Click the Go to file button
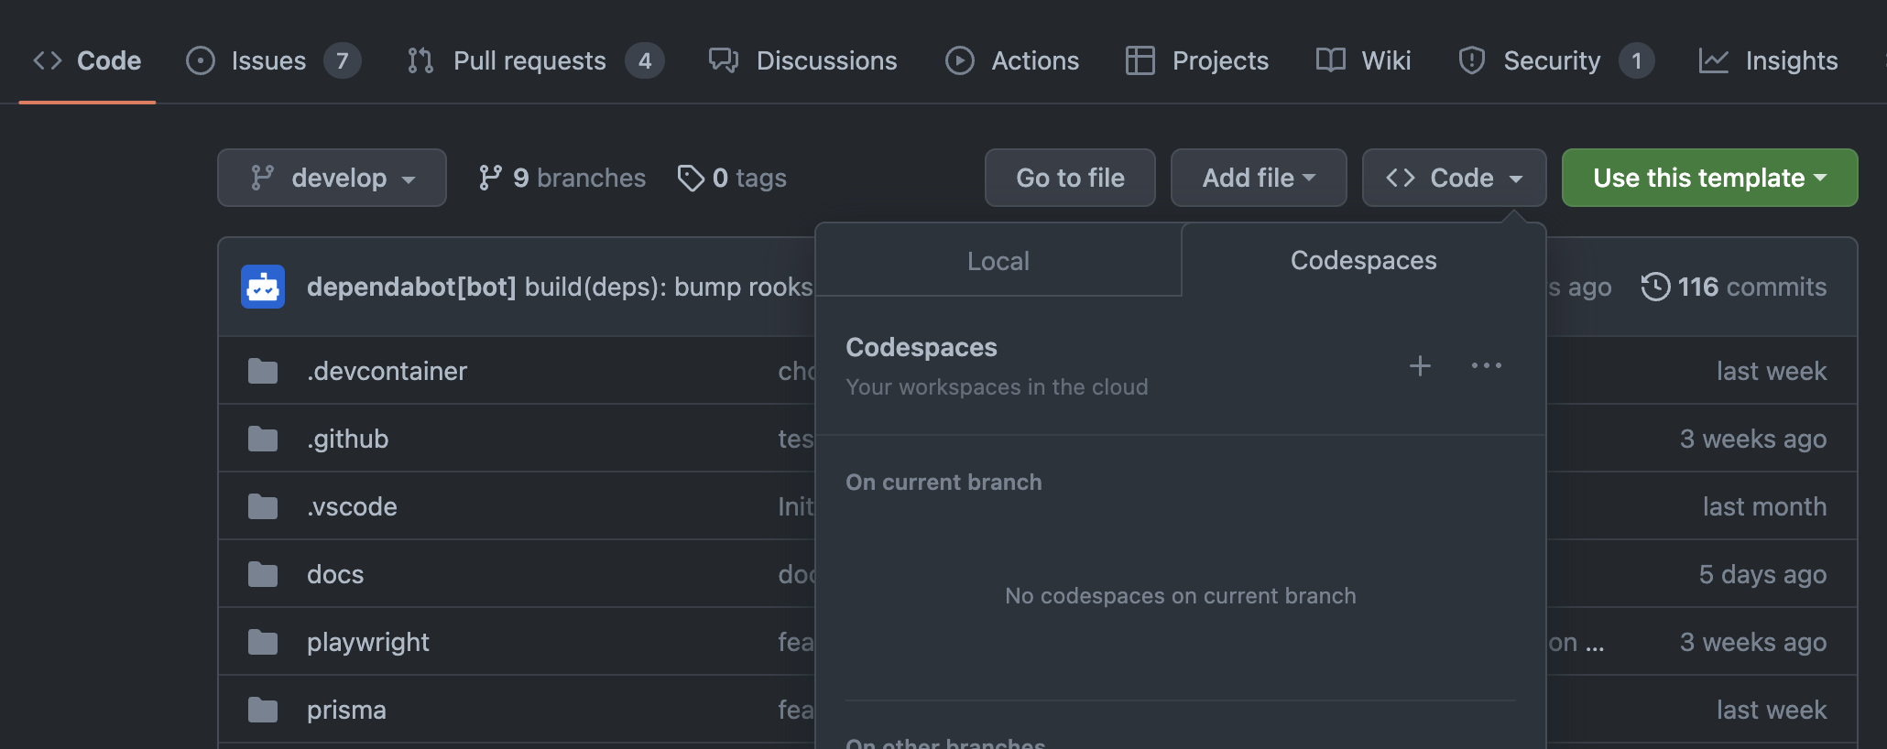The height and width of the screenshot is (749, 1887). [1070, 178]
